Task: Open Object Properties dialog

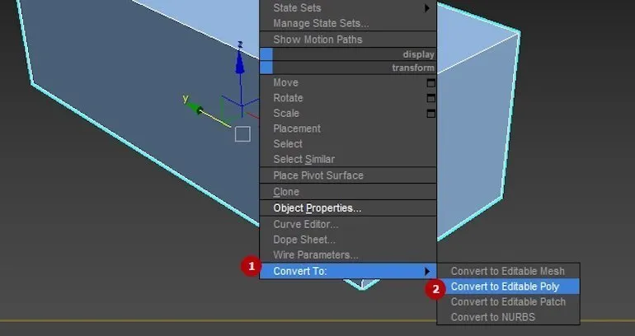Action: 317,208
